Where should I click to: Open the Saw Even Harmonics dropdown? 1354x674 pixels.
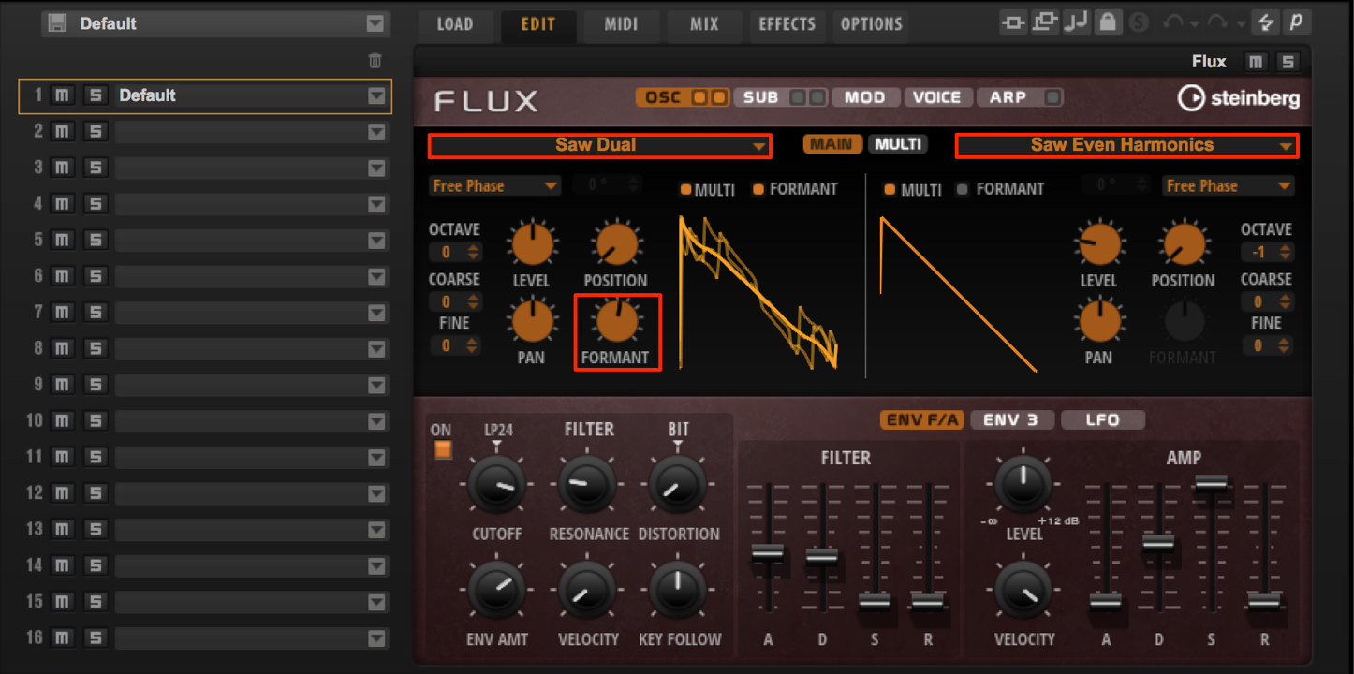click(x=1126, y=145)
